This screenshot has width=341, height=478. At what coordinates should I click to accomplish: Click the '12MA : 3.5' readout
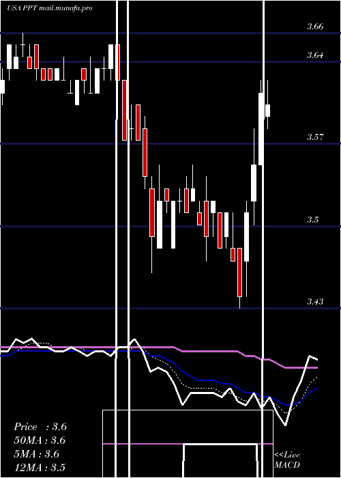click(x=40, y=467)
